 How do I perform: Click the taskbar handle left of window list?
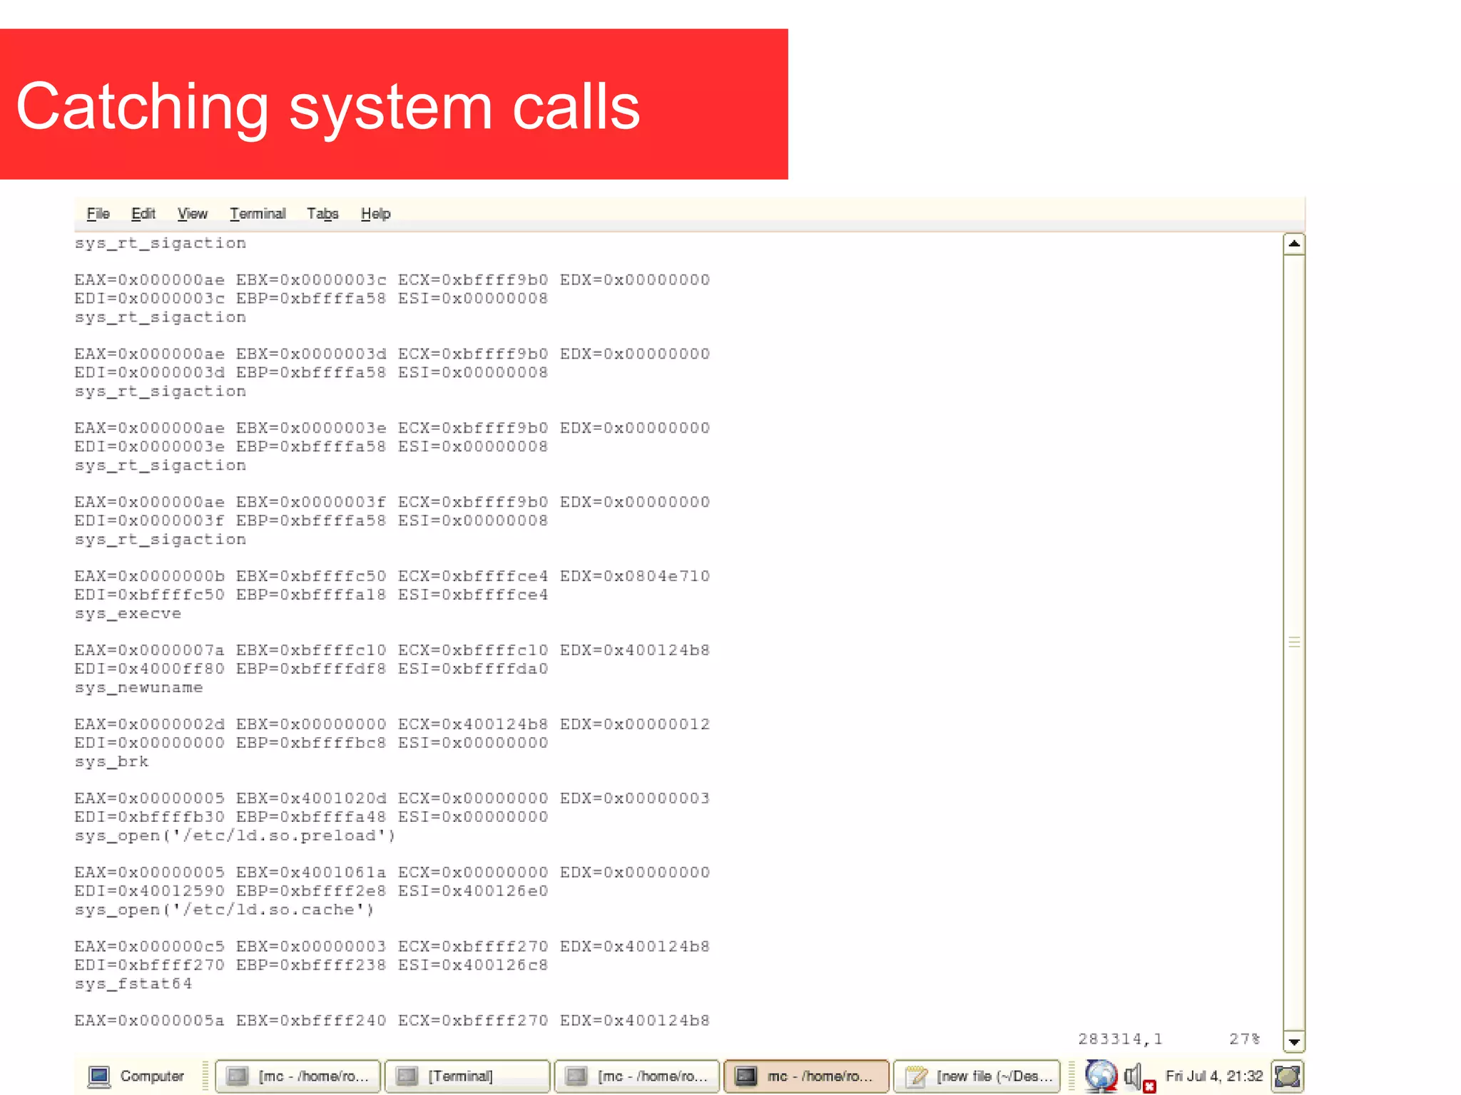coord(205,1076)
